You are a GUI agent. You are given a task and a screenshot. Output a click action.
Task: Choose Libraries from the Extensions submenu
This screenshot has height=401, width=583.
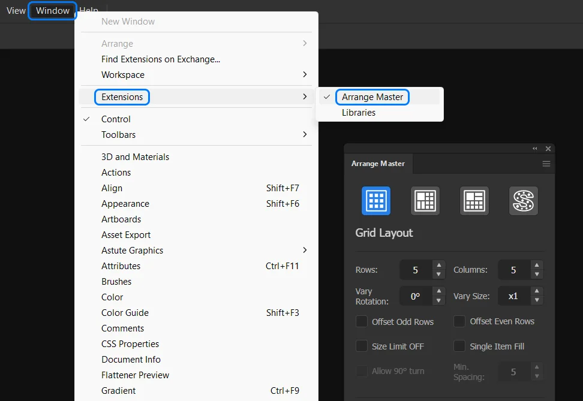click(359, 113)
